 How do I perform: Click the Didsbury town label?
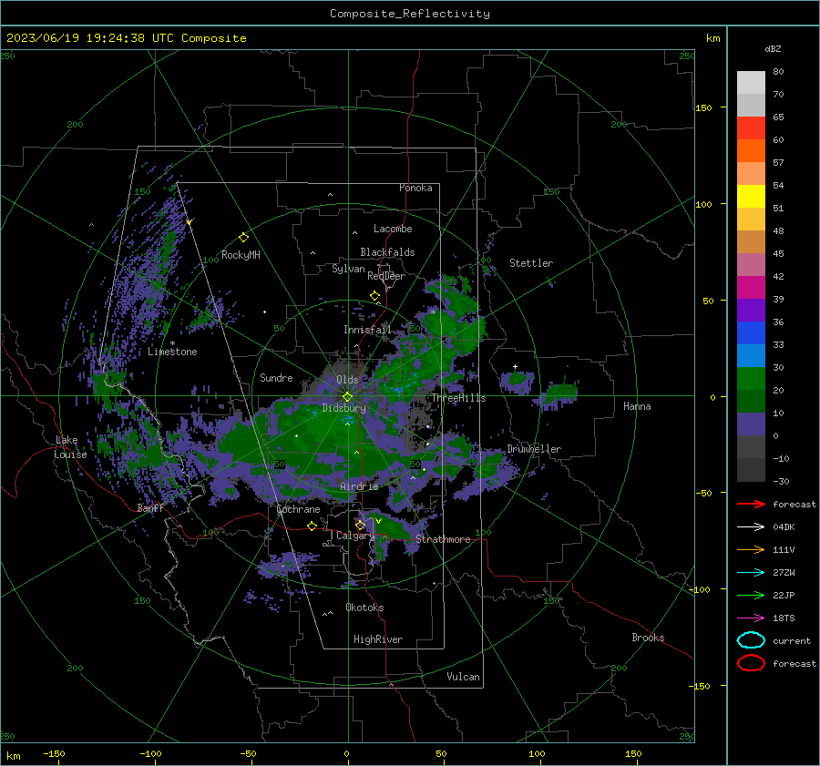point(343,408)
